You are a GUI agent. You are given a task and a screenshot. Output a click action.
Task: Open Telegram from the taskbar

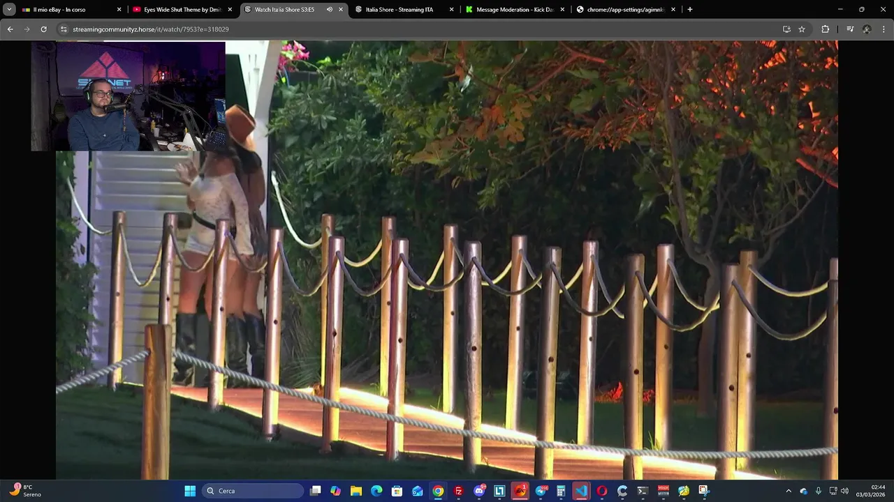tap(541, 491)
